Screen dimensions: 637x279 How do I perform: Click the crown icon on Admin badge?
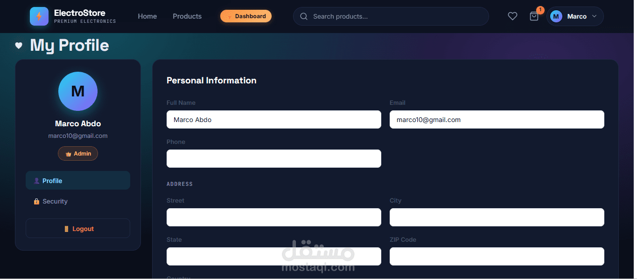click(x=68, y=154)
